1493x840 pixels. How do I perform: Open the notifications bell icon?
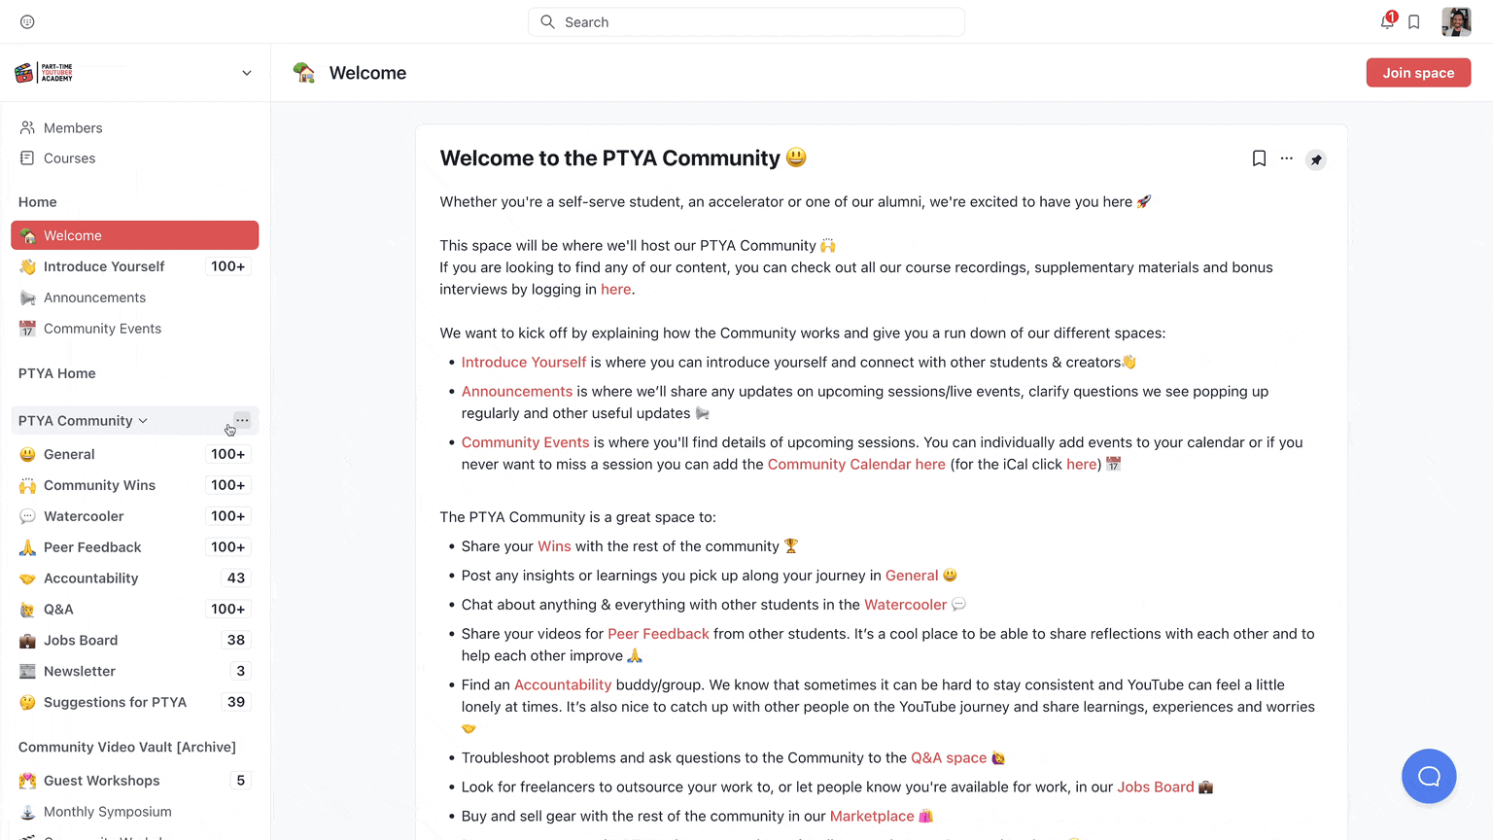(x=1386, y=21)
